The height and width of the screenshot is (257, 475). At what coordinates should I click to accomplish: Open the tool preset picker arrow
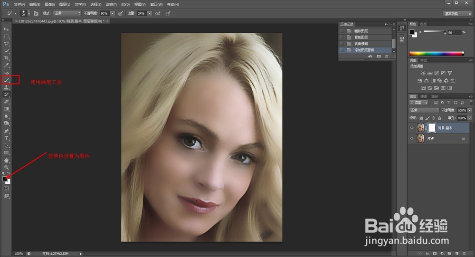(x=15, y=13)
